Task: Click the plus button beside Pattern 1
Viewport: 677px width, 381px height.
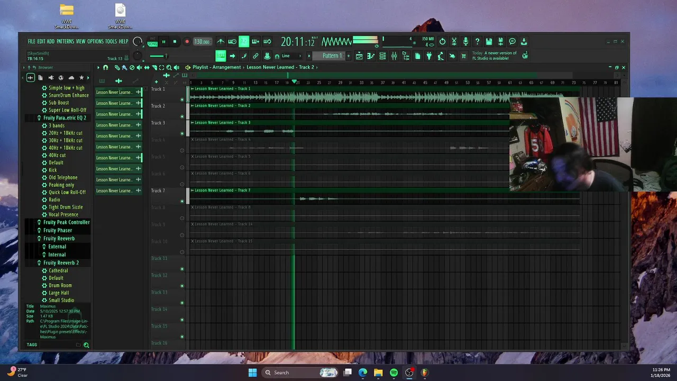Action: pos(348,56)
